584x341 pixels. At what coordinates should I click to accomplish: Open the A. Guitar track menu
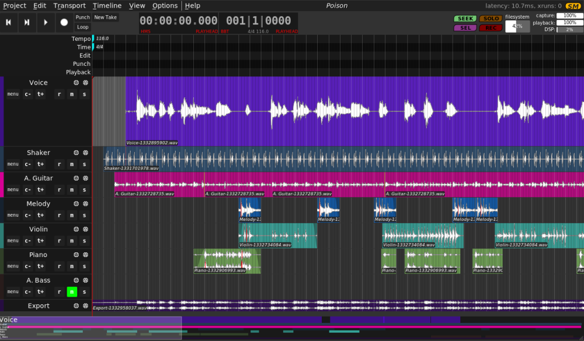[12, 189]
